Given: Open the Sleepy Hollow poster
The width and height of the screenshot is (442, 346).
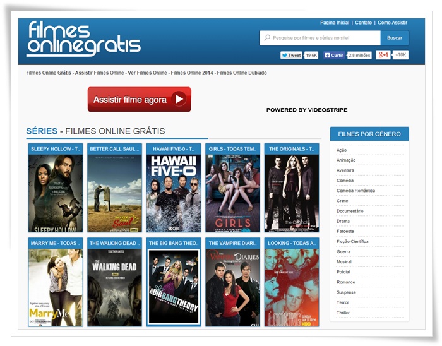Looking at the screenshot, I should 56,193.
